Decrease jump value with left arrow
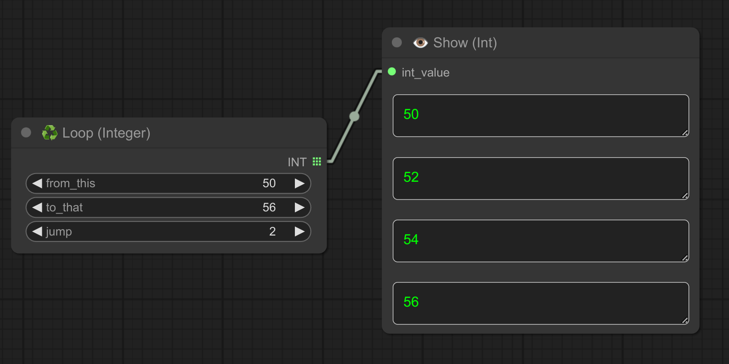Screen dimensions: 729x364 pyautogui.click(x=37, y=232)
